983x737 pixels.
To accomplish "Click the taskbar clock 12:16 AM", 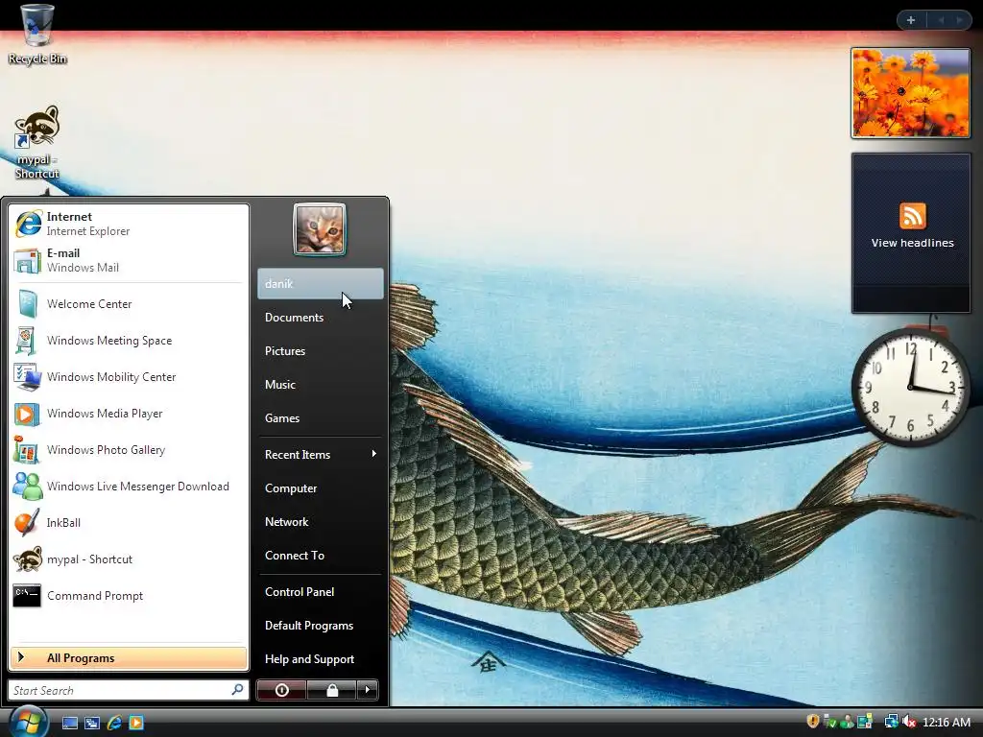I will (946, 723).
